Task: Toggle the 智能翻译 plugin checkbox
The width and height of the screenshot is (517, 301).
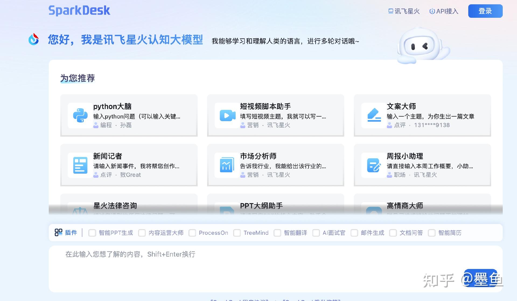Action: (277, 233)
